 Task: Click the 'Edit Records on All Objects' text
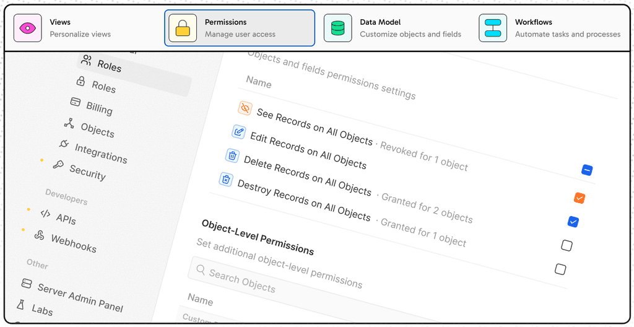tap(308, 150)
